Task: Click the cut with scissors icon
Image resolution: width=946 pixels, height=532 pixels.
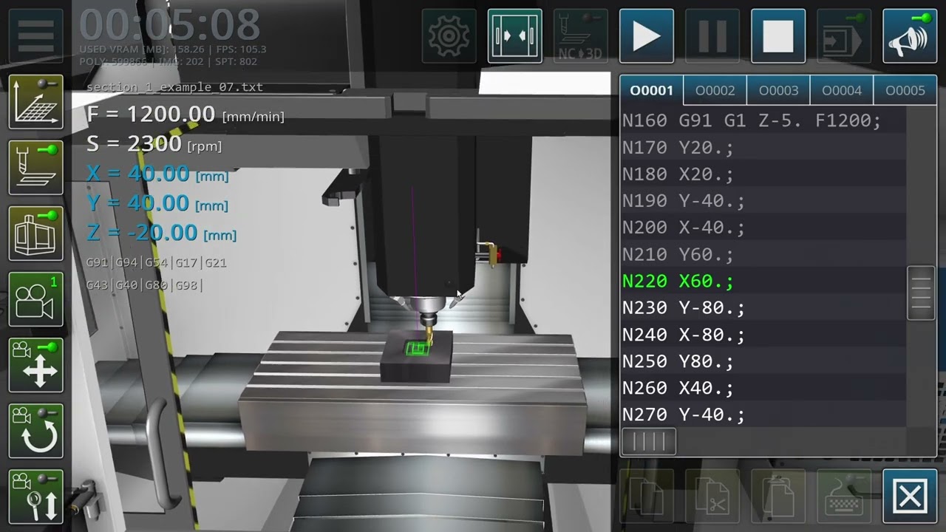Action: 712,497
